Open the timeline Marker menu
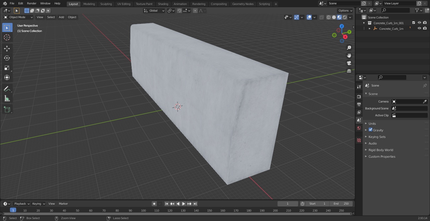Screen dimensions: 430x221 (63, 204)
